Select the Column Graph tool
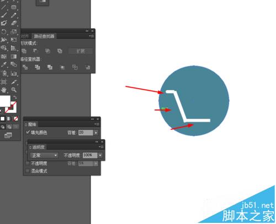The height and width of the screenshot is (224, 276). click(x=14, y=73)
